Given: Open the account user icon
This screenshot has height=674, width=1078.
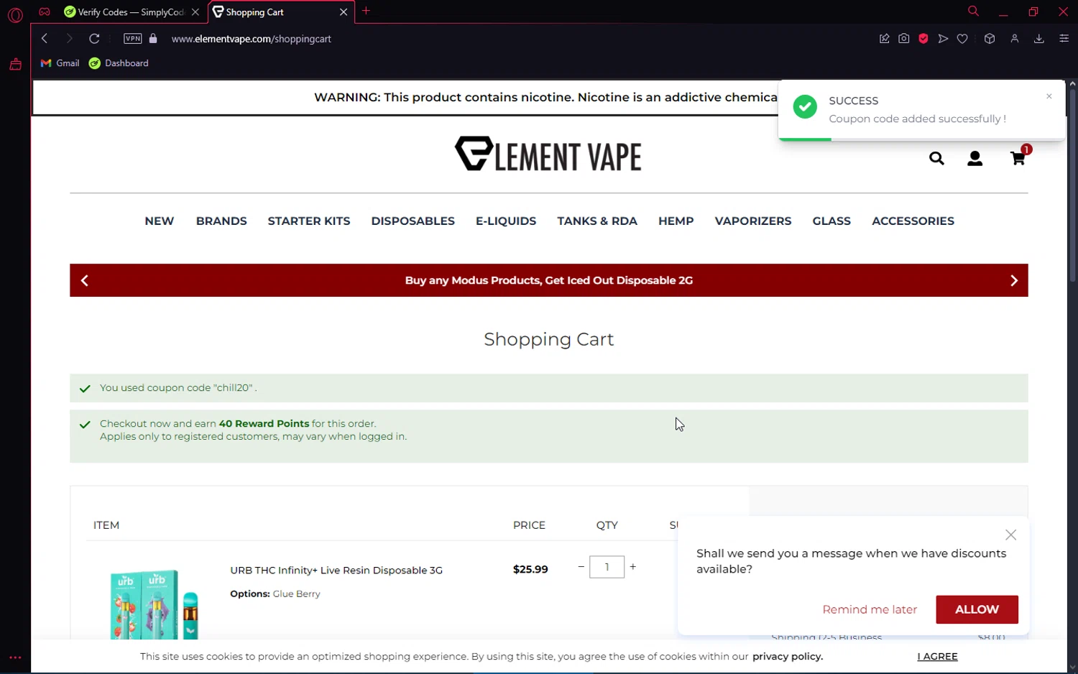Looking at the screenshot, I should 975,158.
